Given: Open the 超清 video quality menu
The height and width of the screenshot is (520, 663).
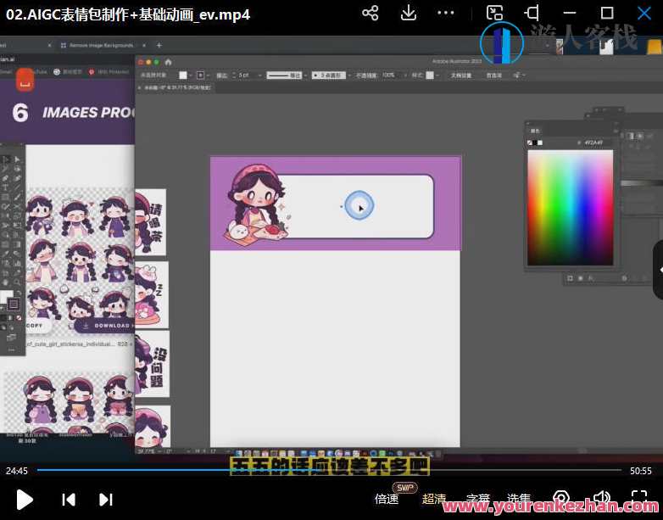Looking at the screenshot, I should 433,499.
